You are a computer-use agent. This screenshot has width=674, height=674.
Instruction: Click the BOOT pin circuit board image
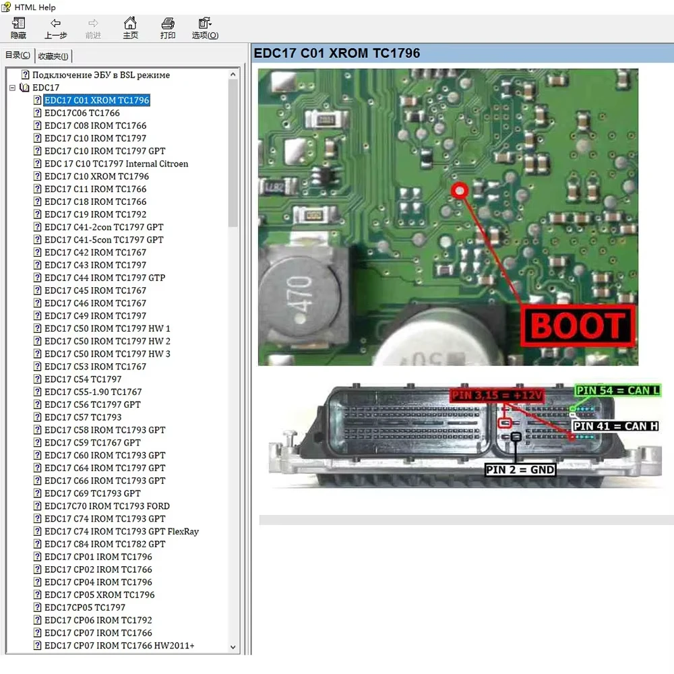[x=448, y=217]
